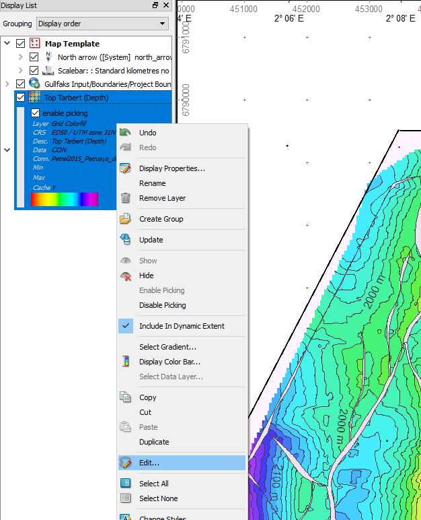Uncheck the Top Tarbert (Depth) layer checkbox
The height and width of the screenshot is (520, 421).
pyautogui.click(x=20, y=98)
